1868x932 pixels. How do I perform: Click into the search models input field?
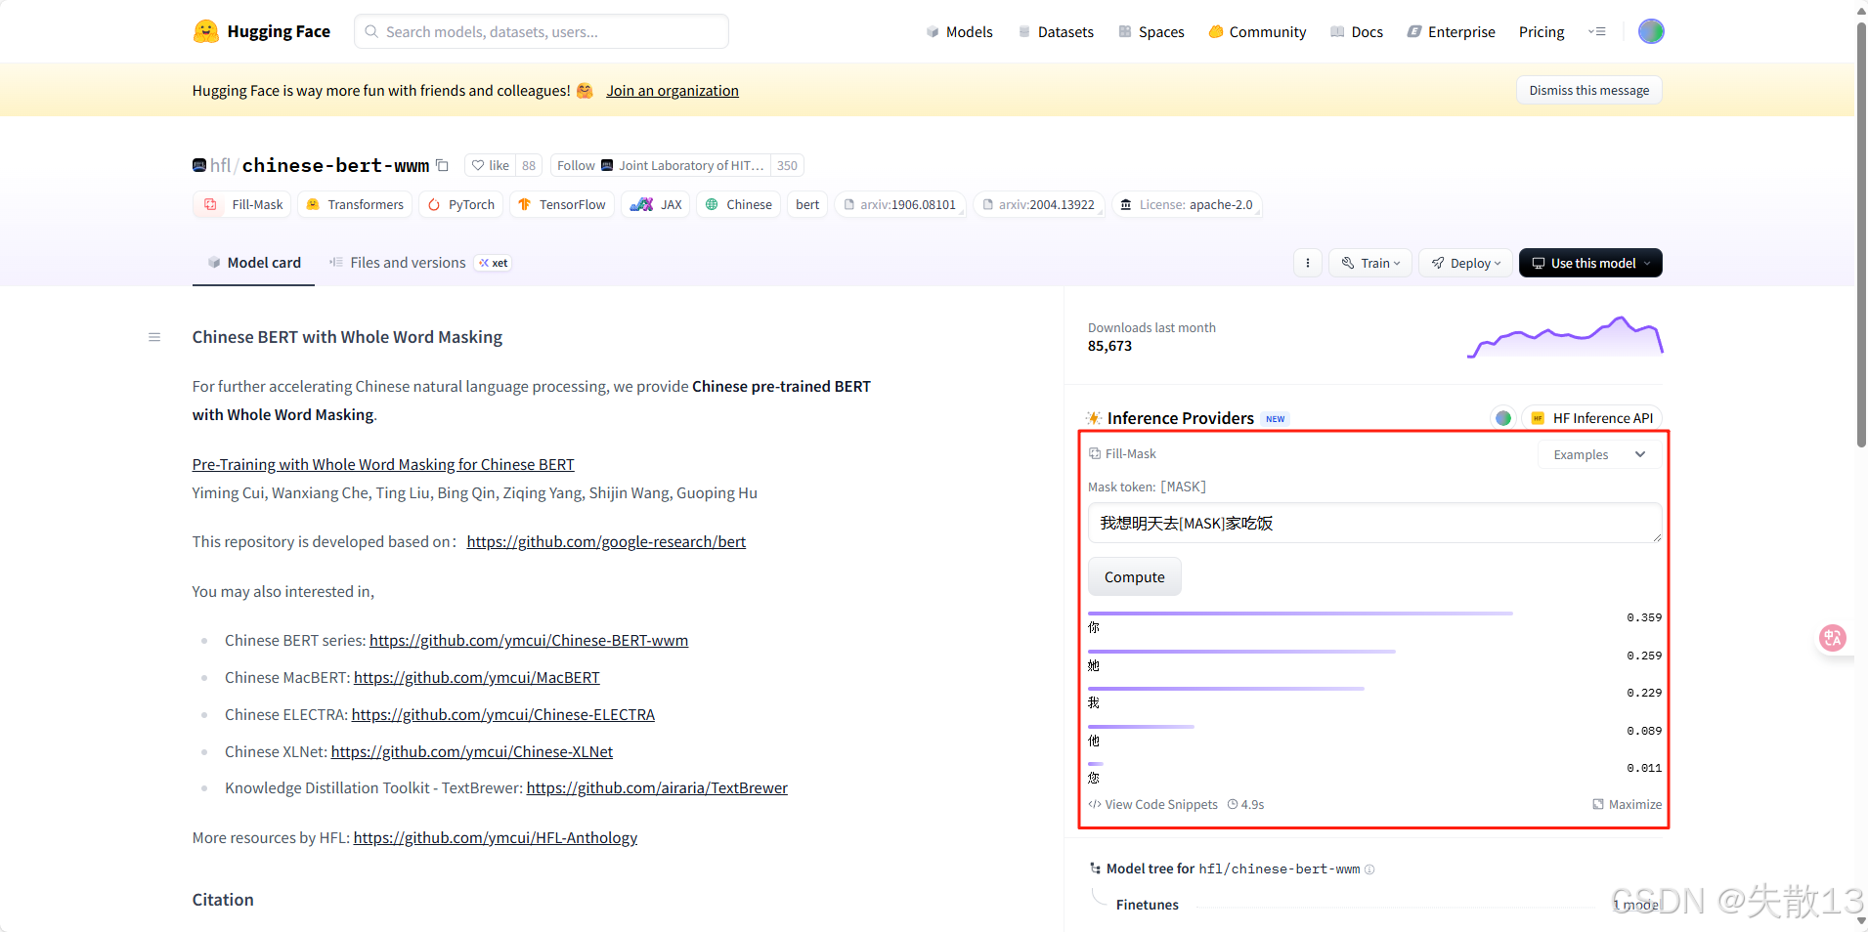[x=542, y=31]
